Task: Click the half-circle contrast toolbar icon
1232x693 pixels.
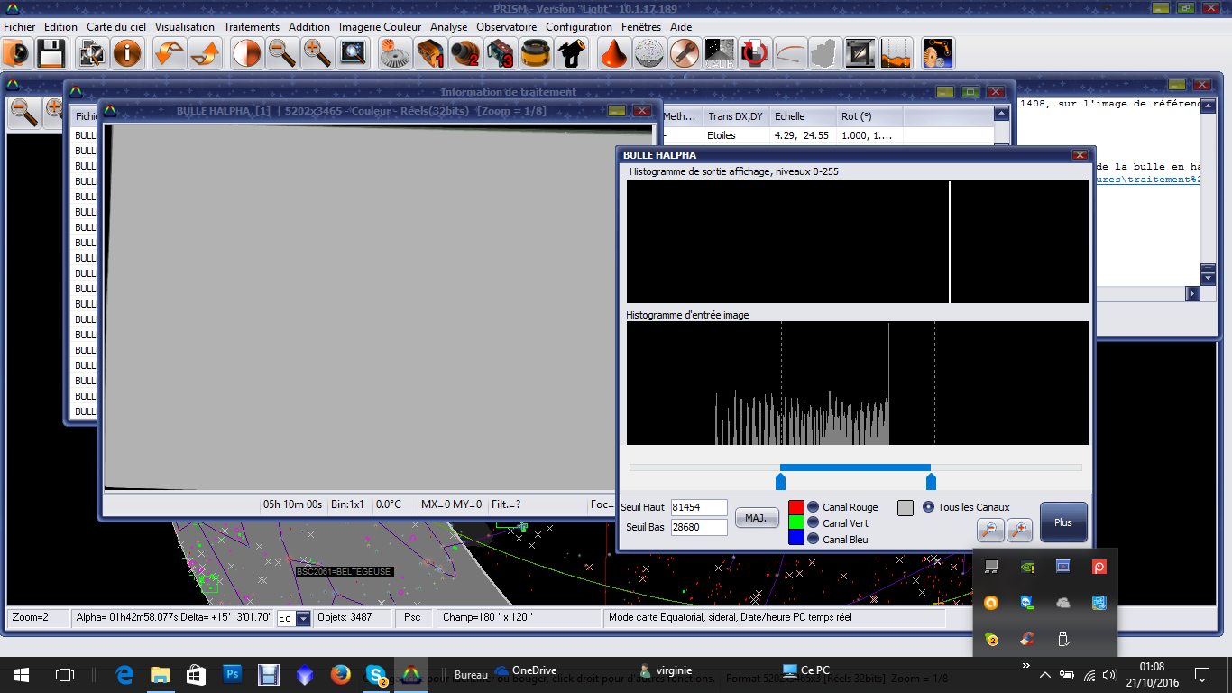Action: click(x=246, y=54)
